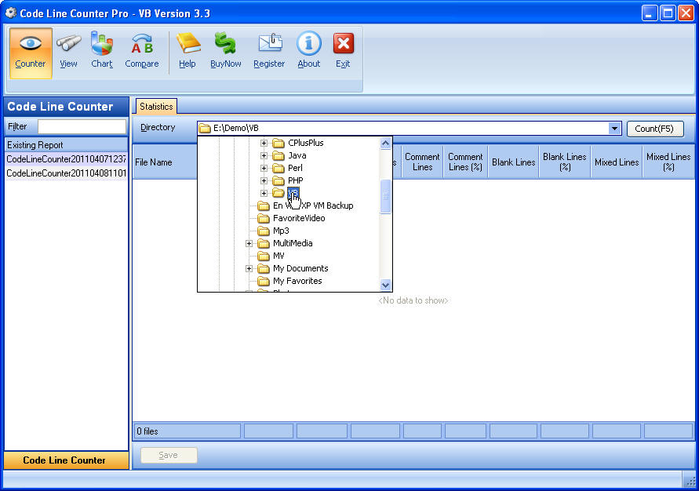Sort by Comment Lines column header

(x=422, y=162)
